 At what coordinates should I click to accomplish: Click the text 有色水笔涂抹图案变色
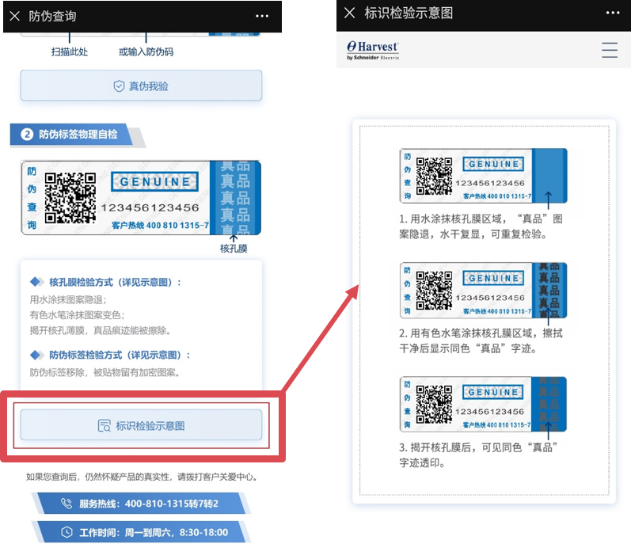coord(78,314)
